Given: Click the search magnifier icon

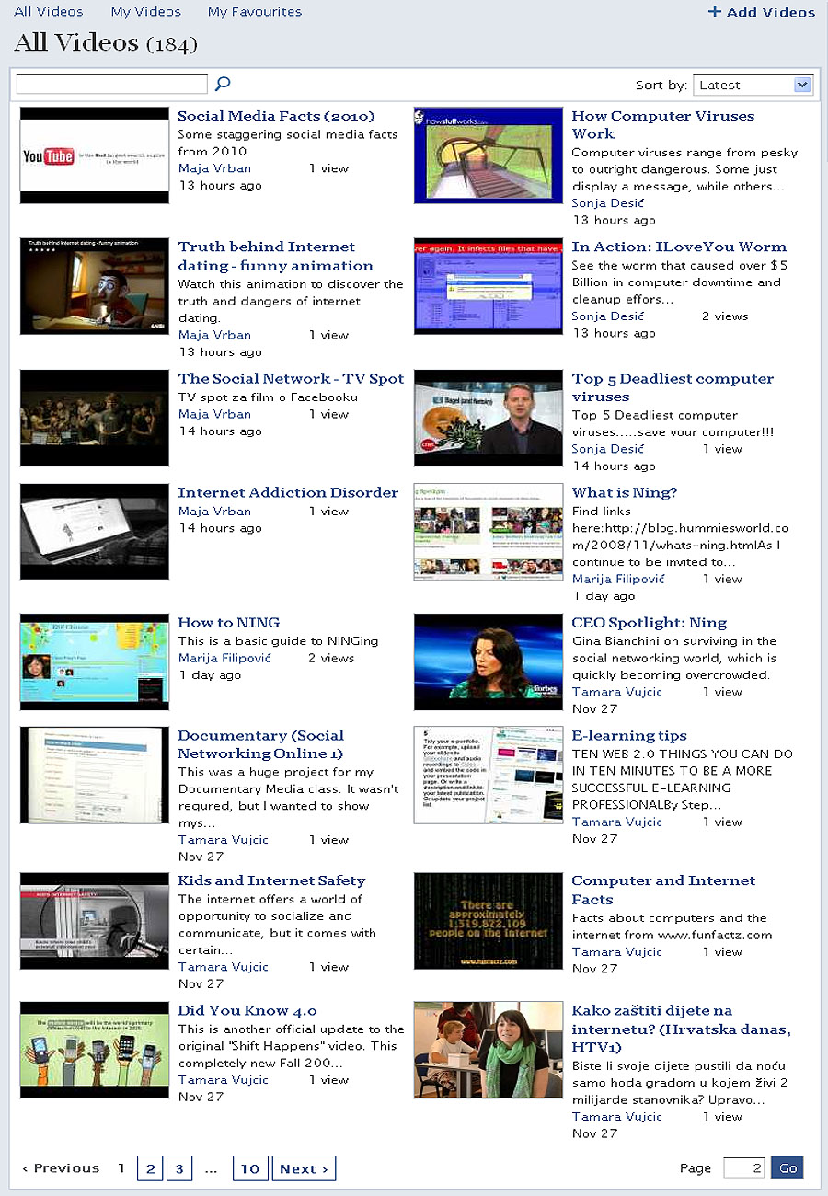Looking at the screenshot, I should (222, 84).
